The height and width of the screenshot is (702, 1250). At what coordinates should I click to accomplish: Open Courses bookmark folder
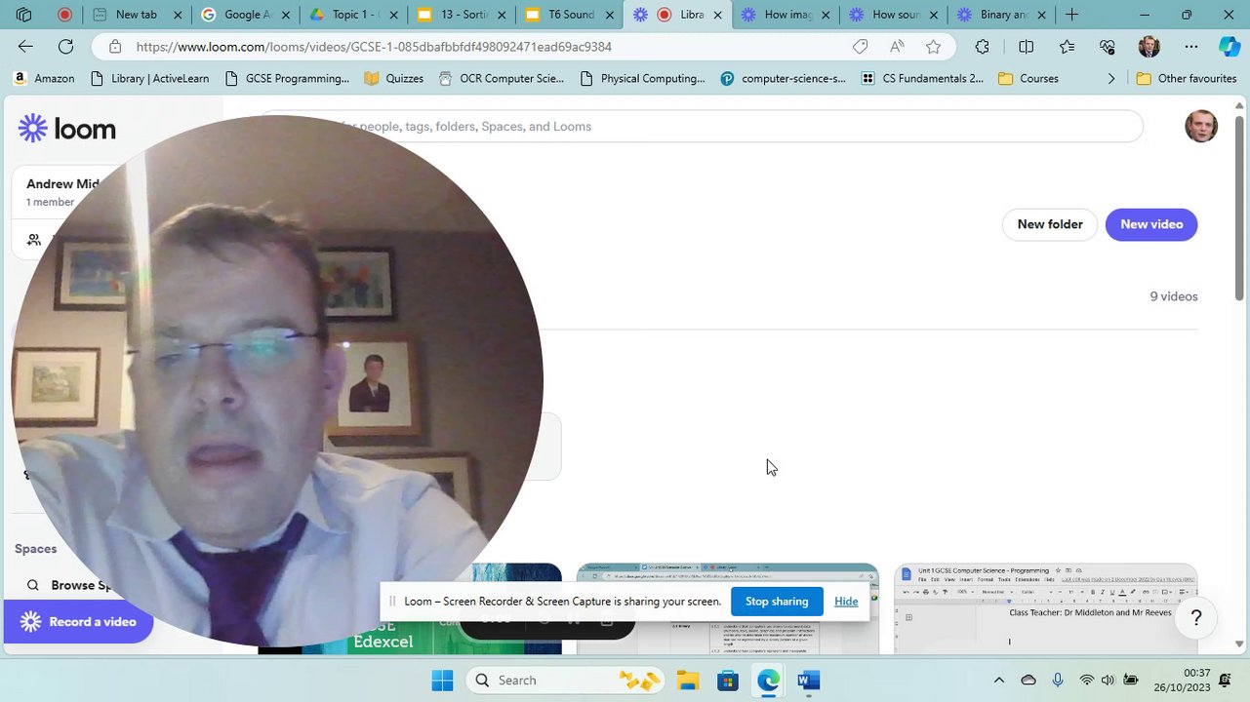(x=1028, y=78)
